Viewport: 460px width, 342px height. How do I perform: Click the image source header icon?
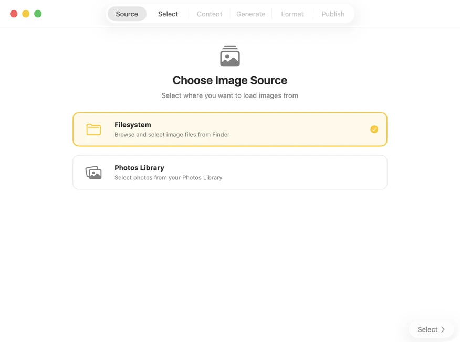tap(230, 56)
